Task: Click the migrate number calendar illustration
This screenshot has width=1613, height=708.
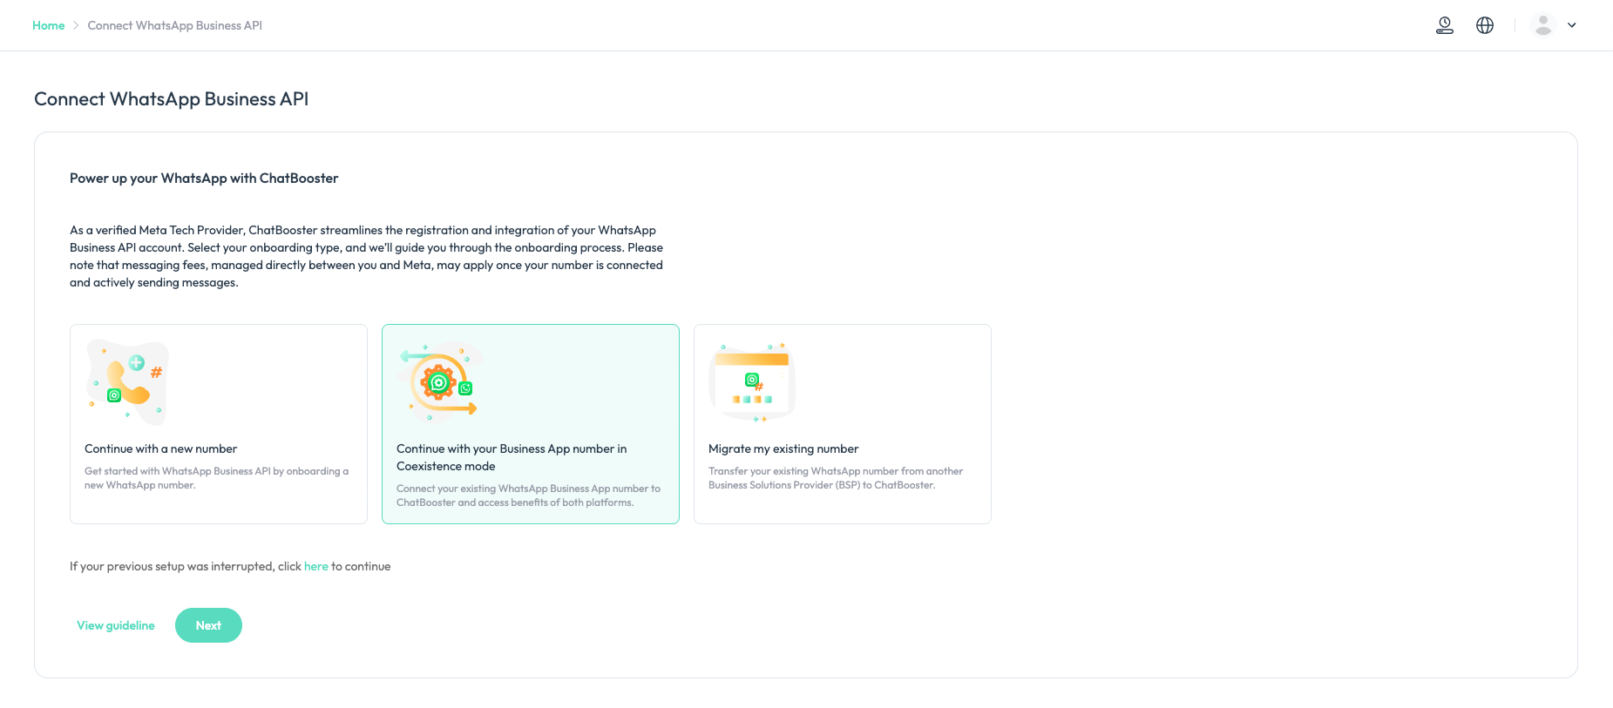Action: 752,382
